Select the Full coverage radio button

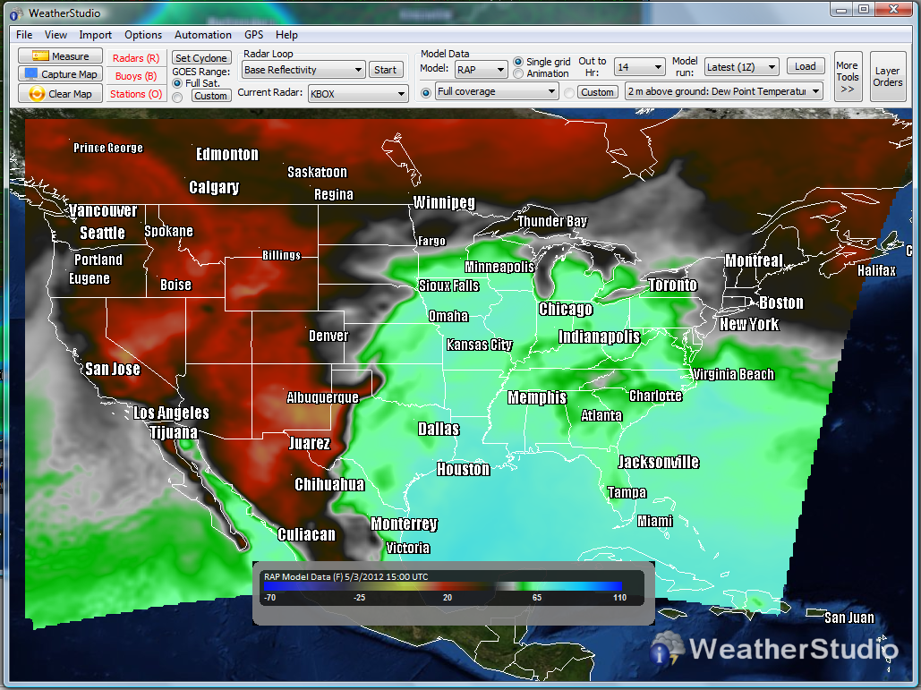[x=426, y=93]
